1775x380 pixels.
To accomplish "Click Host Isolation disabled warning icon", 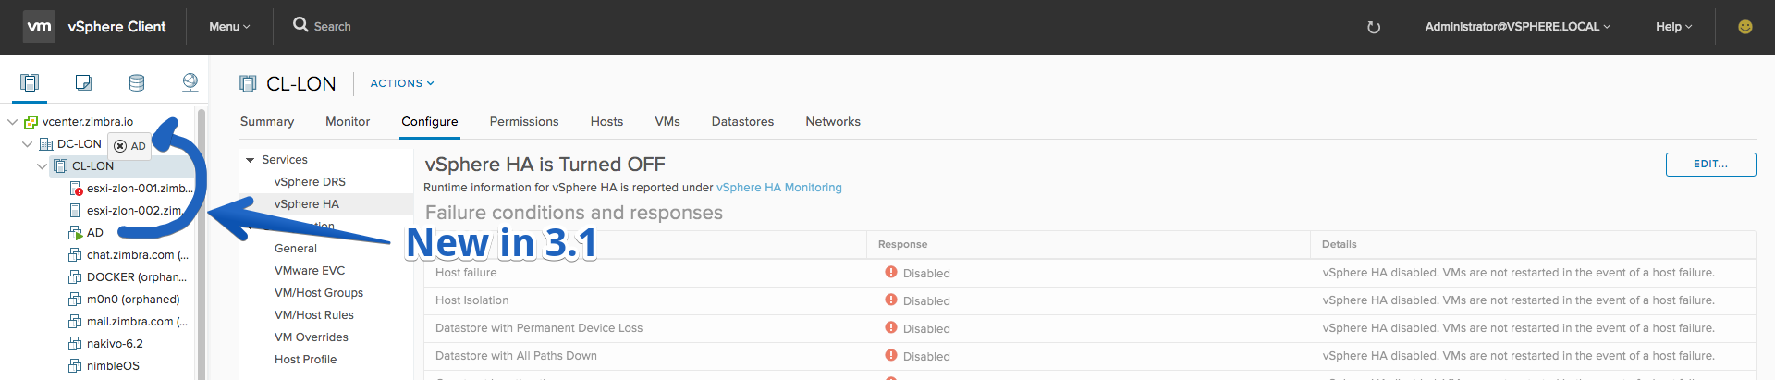I will 891,300.
